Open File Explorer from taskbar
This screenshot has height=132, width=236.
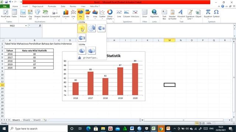(103, 129)
